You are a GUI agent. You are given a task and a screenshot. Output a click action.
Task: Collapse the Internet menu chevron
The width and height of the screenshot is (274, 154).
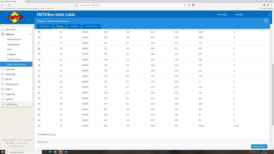pyautogui.click(x=30, y=34)
